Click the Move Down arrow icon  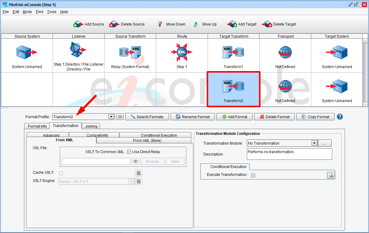tap(160, 24)
